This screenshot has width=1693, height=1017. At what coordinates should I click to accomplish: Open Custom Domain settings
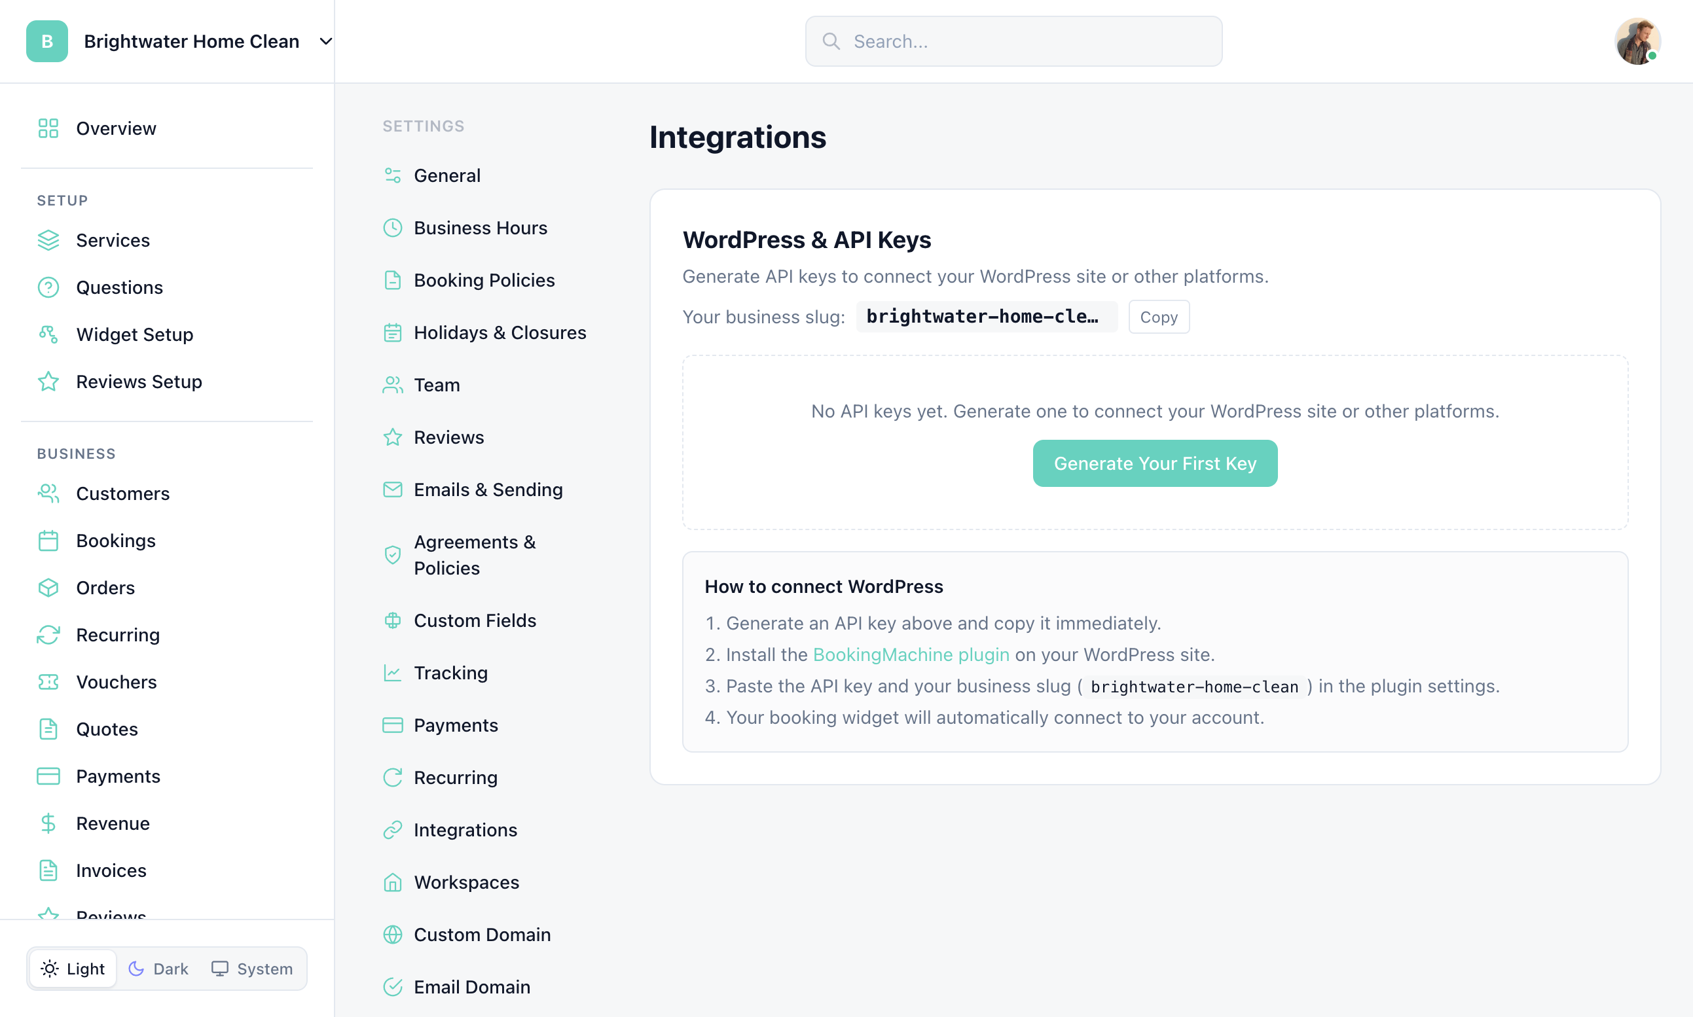coord(482,935)
